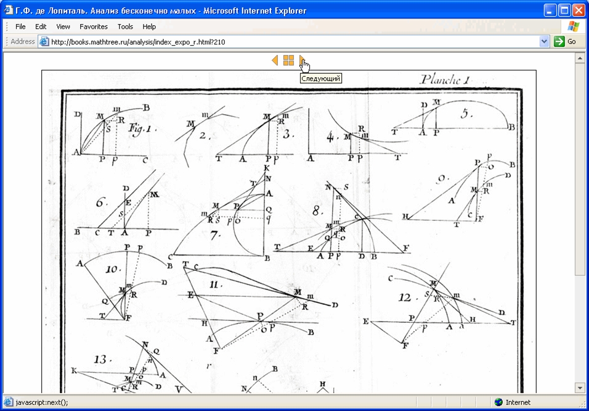Screen dimensions: 589x411
Task: Click the page icon beside the URL
Action: click(44, 42)
